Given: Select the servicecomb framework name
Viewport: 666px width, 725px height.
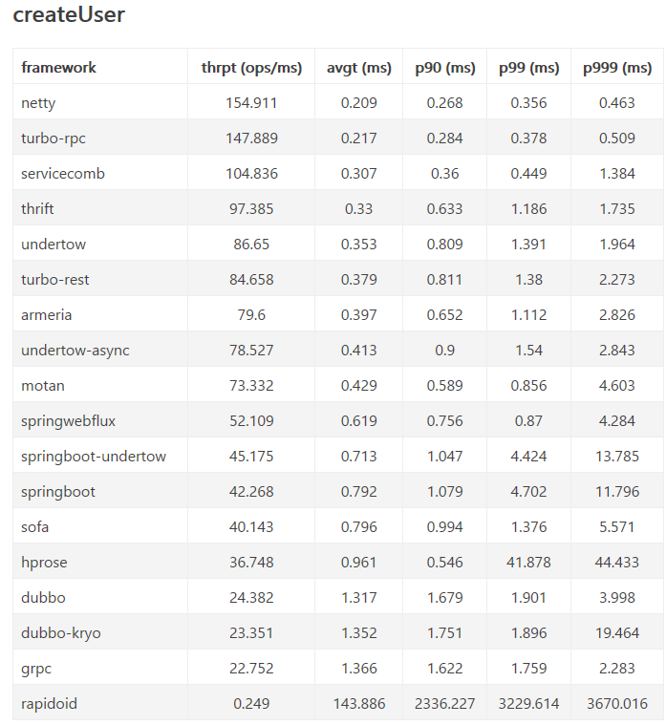Looking at the screenshot, I should click(63, 174).
